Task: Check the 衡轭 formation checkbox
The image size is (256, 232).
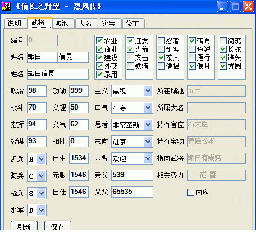Action: [x=223, y=40]
